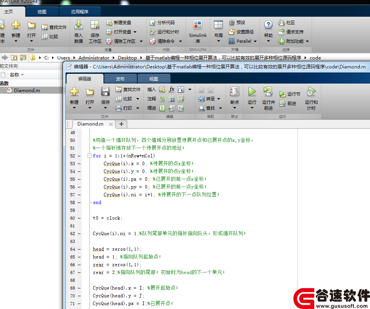Expand the Clear Workspace (清除工作区) dropdown
Screen dimensions: 370x309
pyautogui.click(x=141, y=41)
